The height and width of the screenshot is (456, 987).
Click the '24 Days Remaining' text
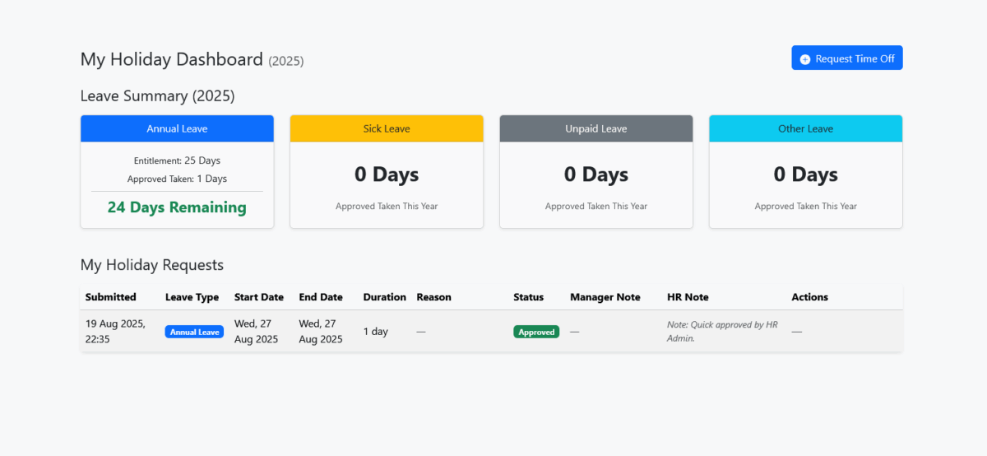(177, 207)
